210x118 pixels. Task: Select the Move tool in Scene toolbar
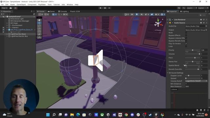coord(39,23)
